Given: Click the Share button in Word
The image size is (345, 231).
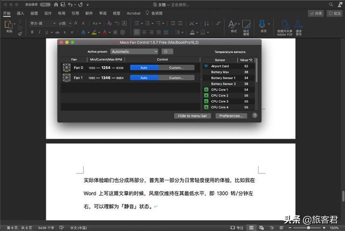Looking at the screenshot, I should point(316,13).
